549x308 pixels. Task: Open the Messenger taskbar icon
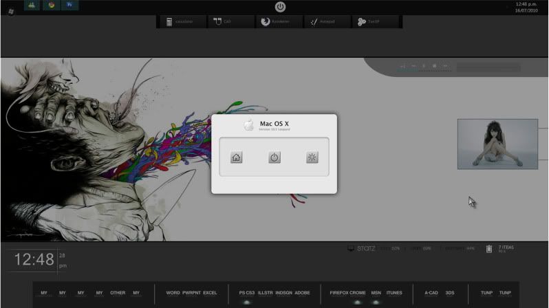[32, 5]
